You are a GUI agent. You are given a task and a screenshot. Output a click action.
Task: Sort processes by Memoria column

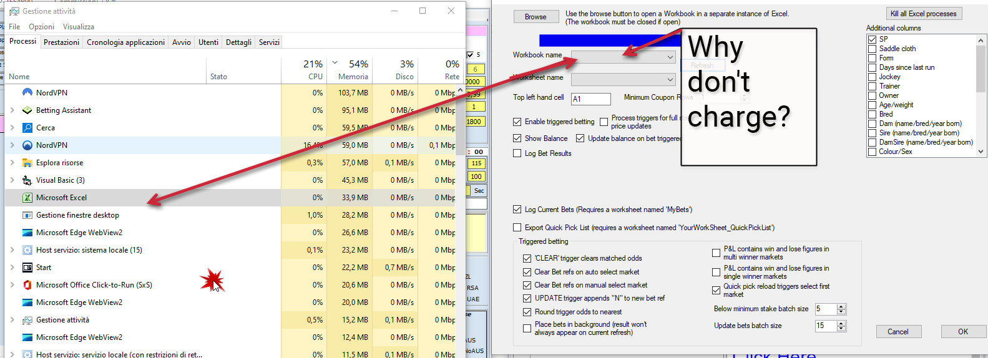click(x=350, y=70)
